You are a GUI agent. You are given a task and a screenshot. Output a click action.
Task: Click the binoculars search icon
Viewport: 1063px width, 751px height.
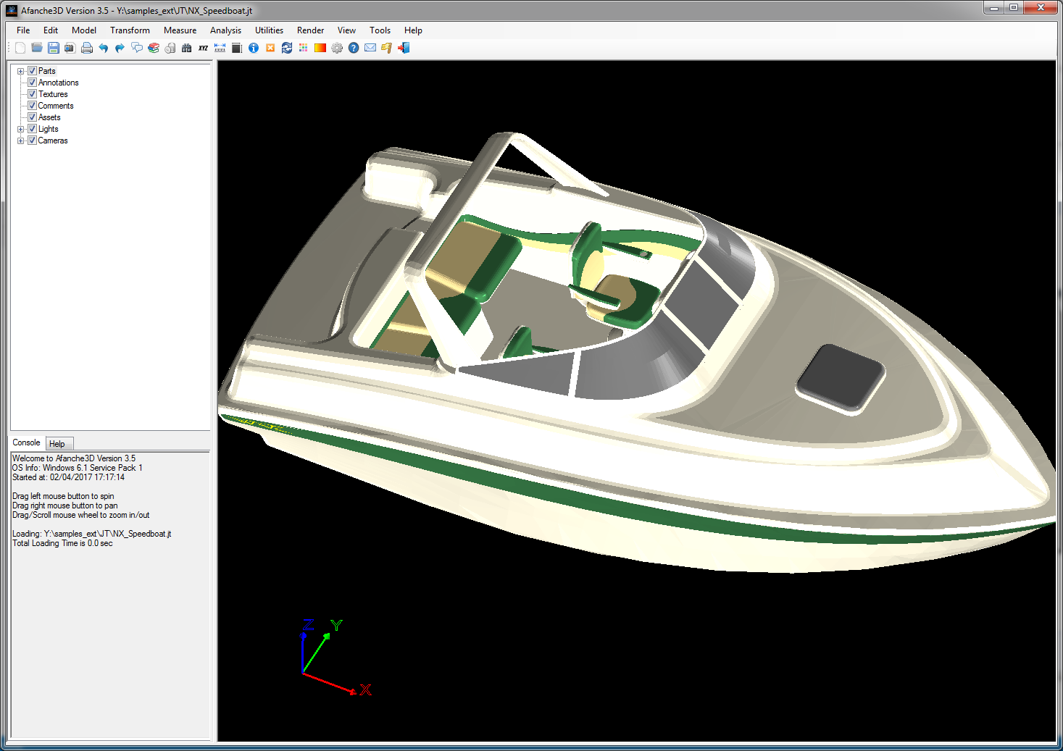tap(187, 48)
